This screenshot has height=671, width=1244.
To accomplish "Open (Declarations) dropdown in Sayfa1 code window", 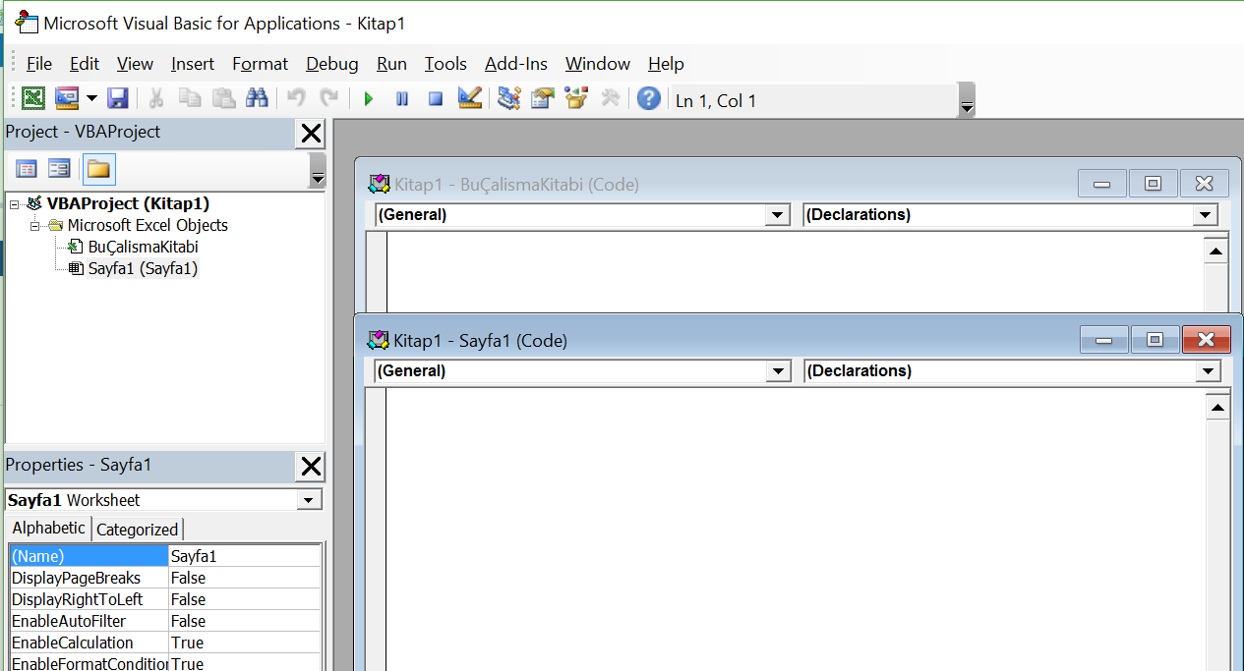I will point(1209,371).
